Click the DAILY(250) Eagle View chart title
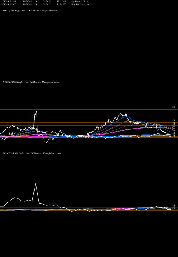This screenshot has width=178, height=257. (x=30, y=11)
